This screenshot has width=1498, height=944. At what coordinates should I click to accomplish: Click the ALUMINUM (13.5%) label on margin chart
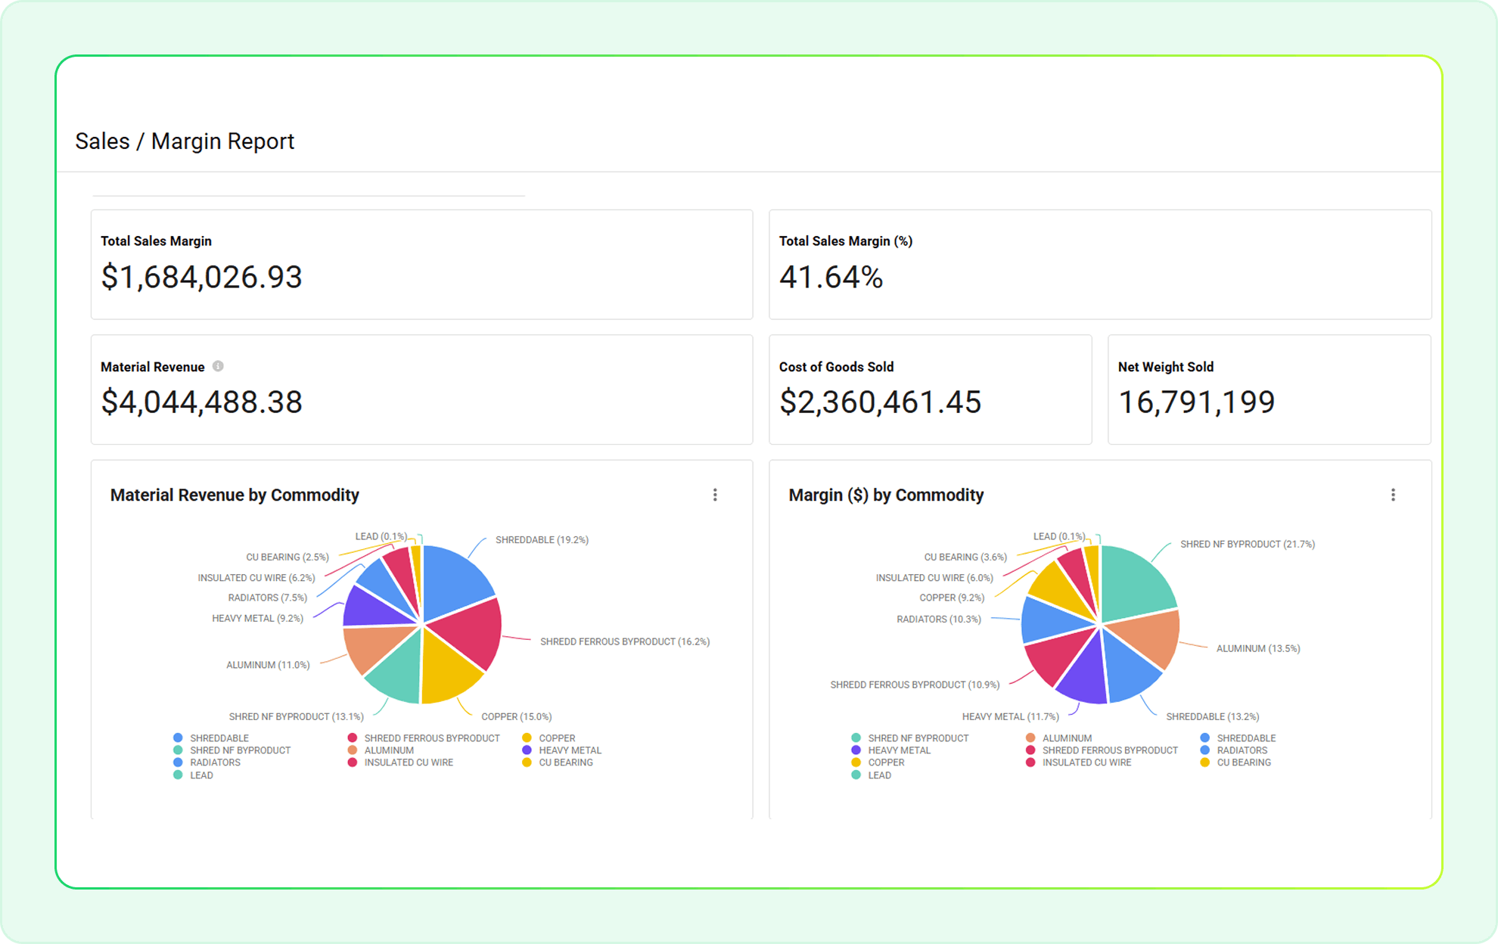[x=1257, y=648]
